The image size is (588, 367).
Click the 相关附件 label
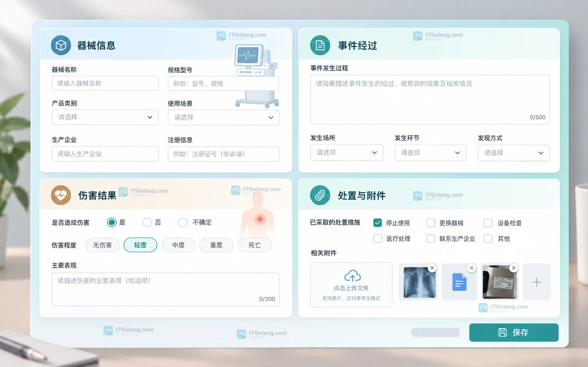point(324,253)
